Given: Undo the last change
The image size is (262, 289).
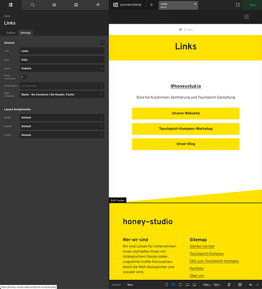Looking at the screenshot, I should point(250,284).
